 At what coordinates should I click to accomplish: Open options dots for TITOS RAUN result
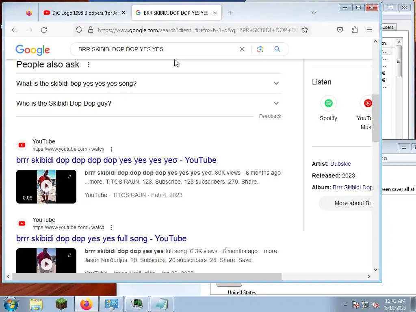[111, 149]
